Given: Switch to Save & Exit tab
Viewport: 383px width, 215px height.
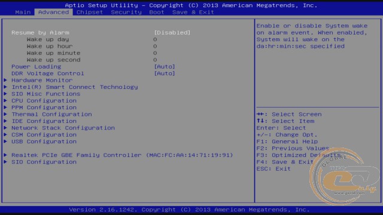Looking at the screenshot, I should [x=193, y=12].
